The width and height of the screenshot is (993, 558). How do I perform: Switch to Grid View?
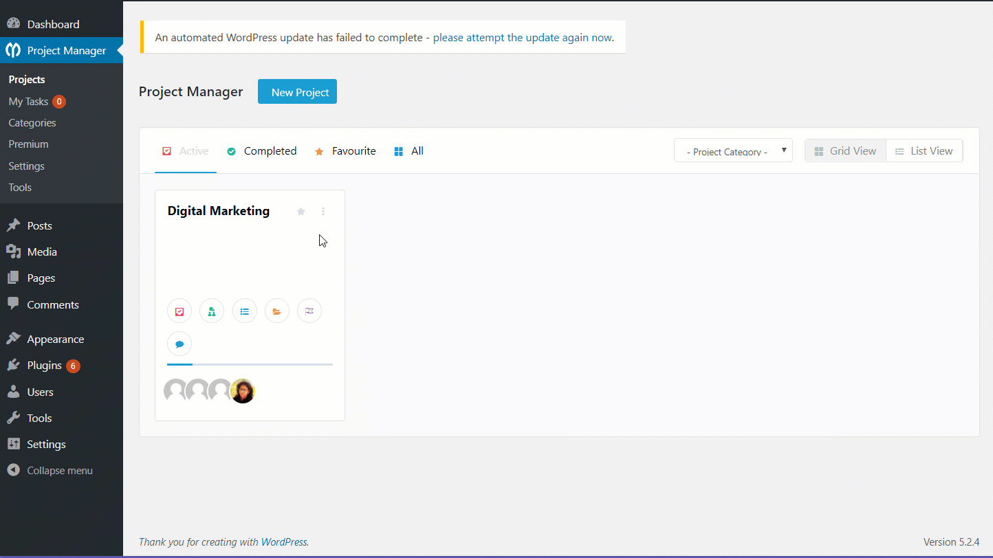pos(845,150)
